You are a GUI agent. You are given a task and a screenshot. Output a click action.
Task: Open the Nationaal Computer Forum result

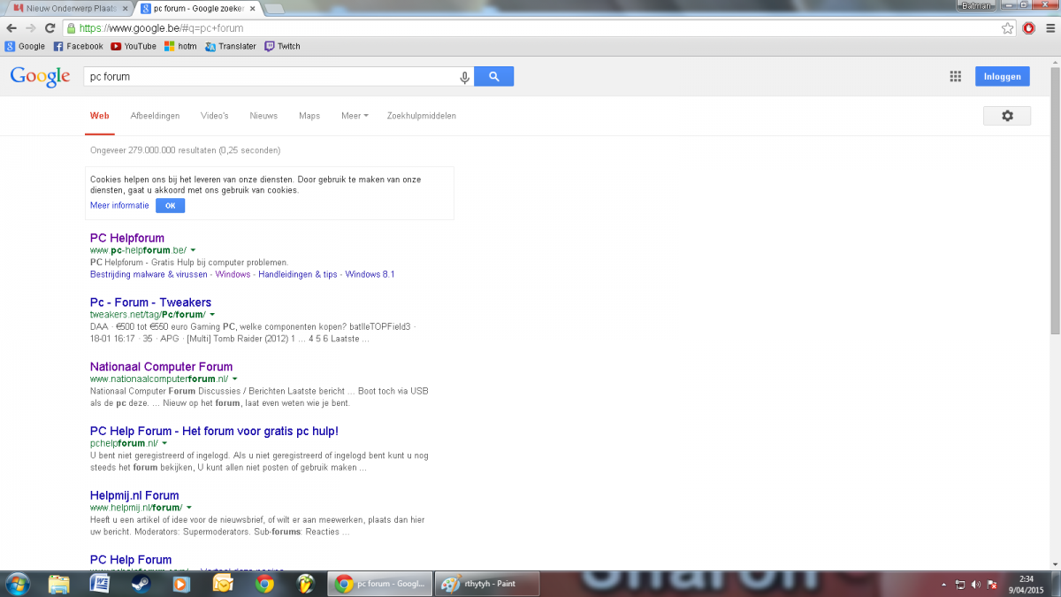pyautogui.click(x=161, y=366)
